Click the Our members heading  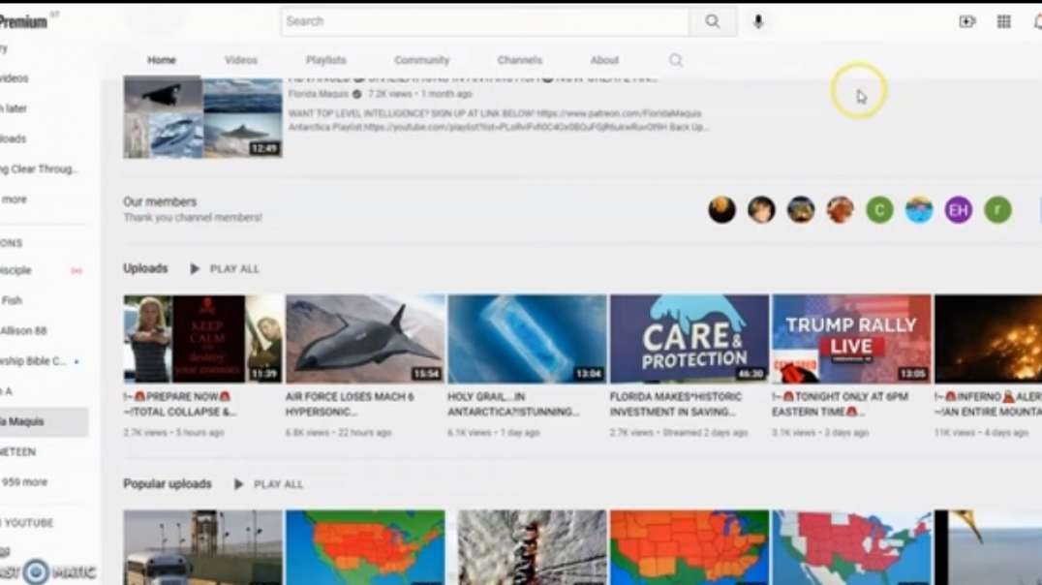click(160, 201)
